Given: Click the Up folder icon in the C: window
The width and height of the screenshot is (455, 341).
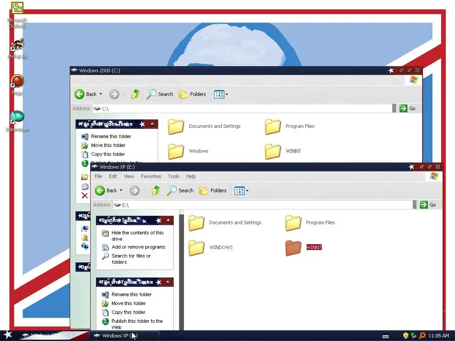Looking at the screenshot, I should (x=135, y=94).
